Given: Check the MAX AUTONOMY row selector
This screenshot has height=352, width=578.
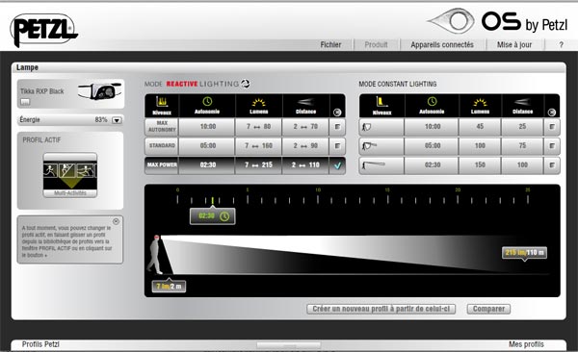Looking at the screenshot, I should pyautogui.click(x=337, y=127).
